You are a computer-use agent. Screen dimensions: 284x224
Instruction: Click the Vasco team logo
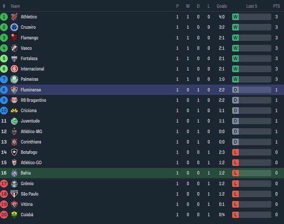14,48
